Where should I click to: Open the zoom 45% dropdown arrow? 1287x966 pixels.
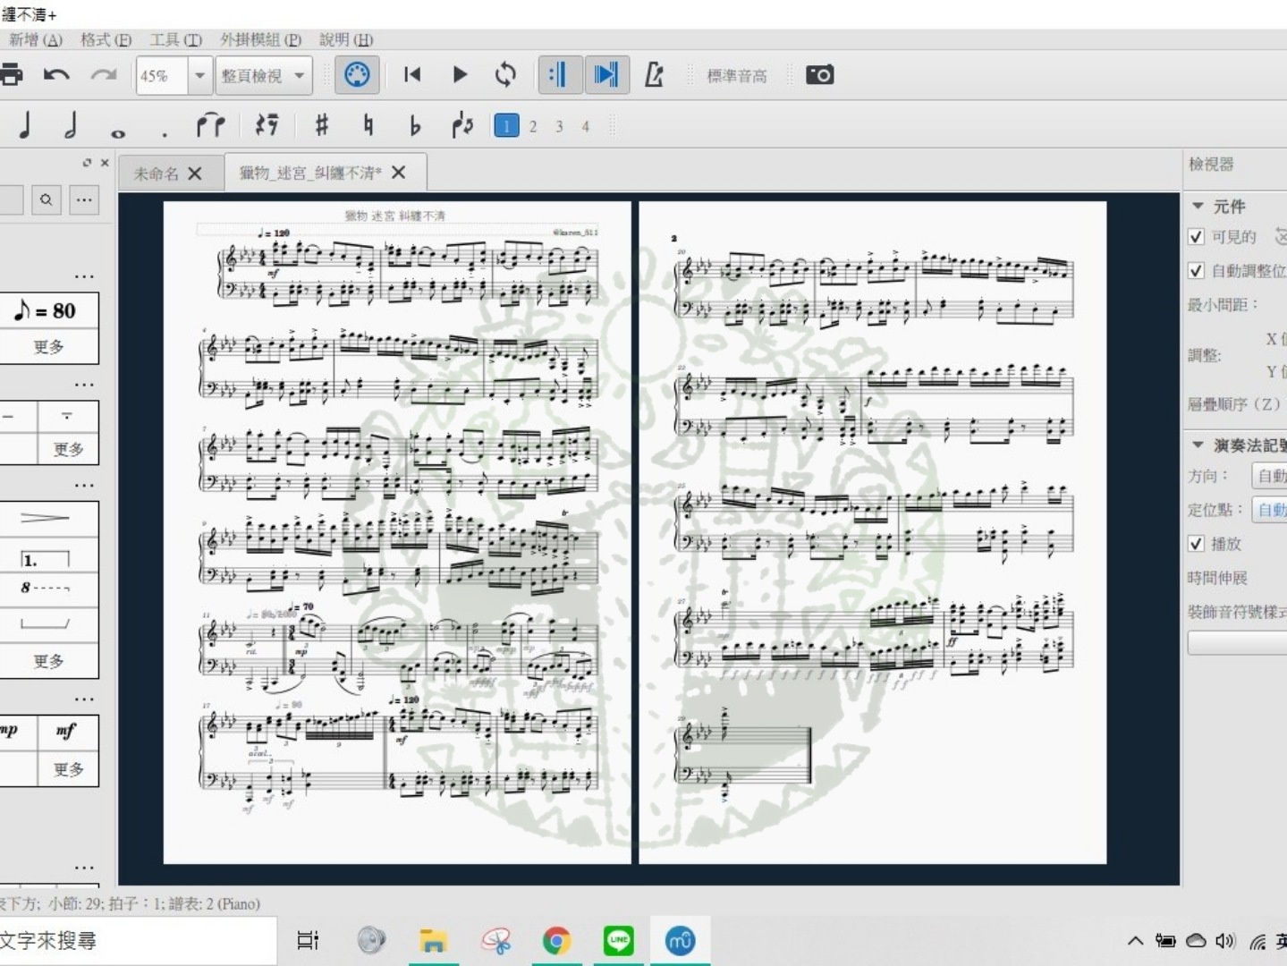(x=199, y=76)
